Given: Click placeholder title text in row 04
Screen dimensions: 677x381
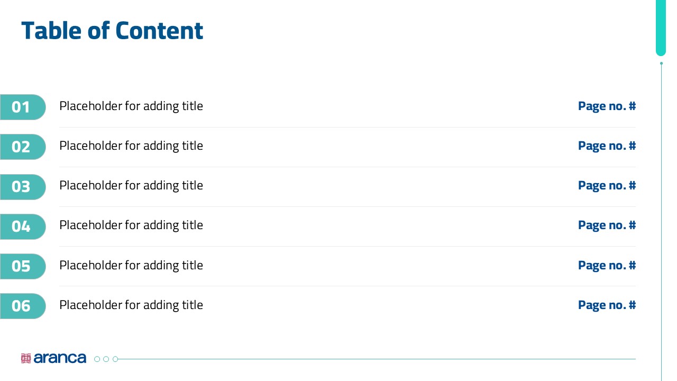Looking at the screenshot, I should point(131,225).
